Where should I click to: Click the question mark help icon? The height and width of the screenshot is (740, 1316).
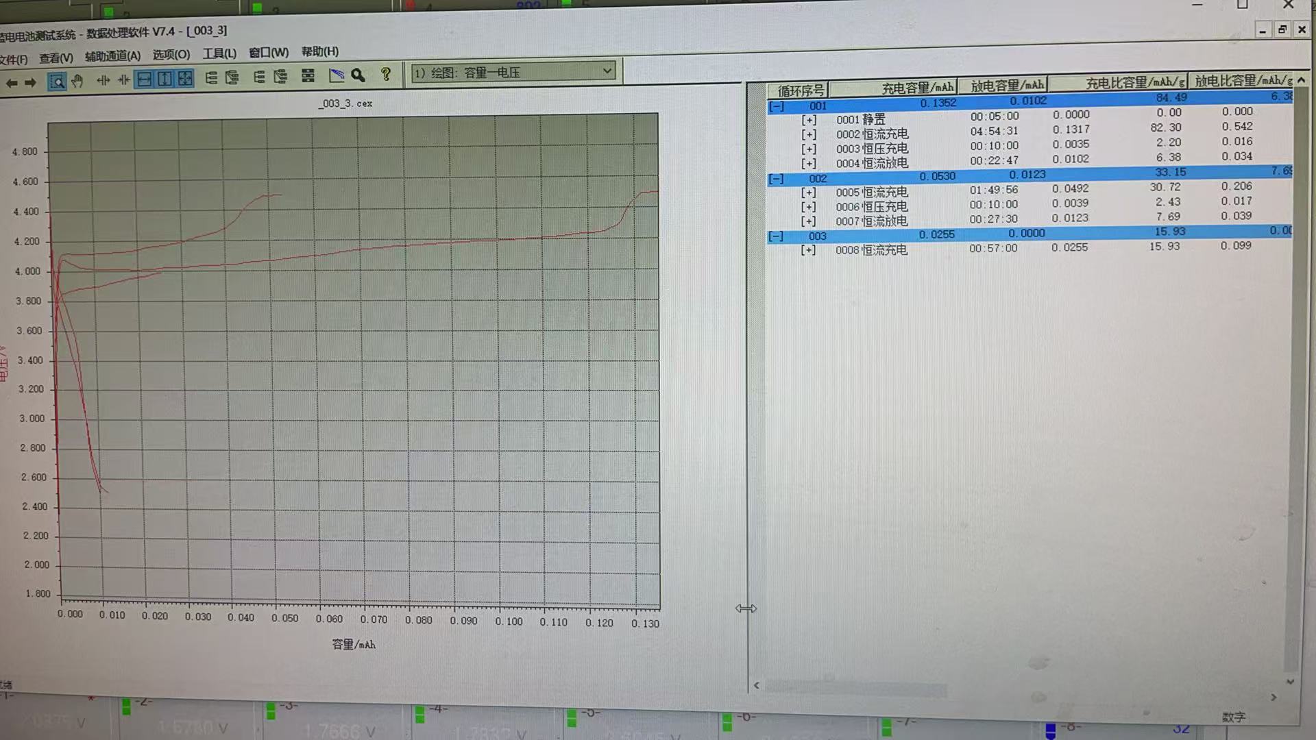click(386, 74)
